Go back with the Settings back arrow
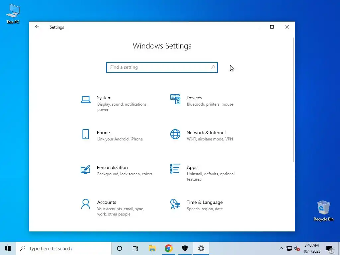 click(37, 27)
